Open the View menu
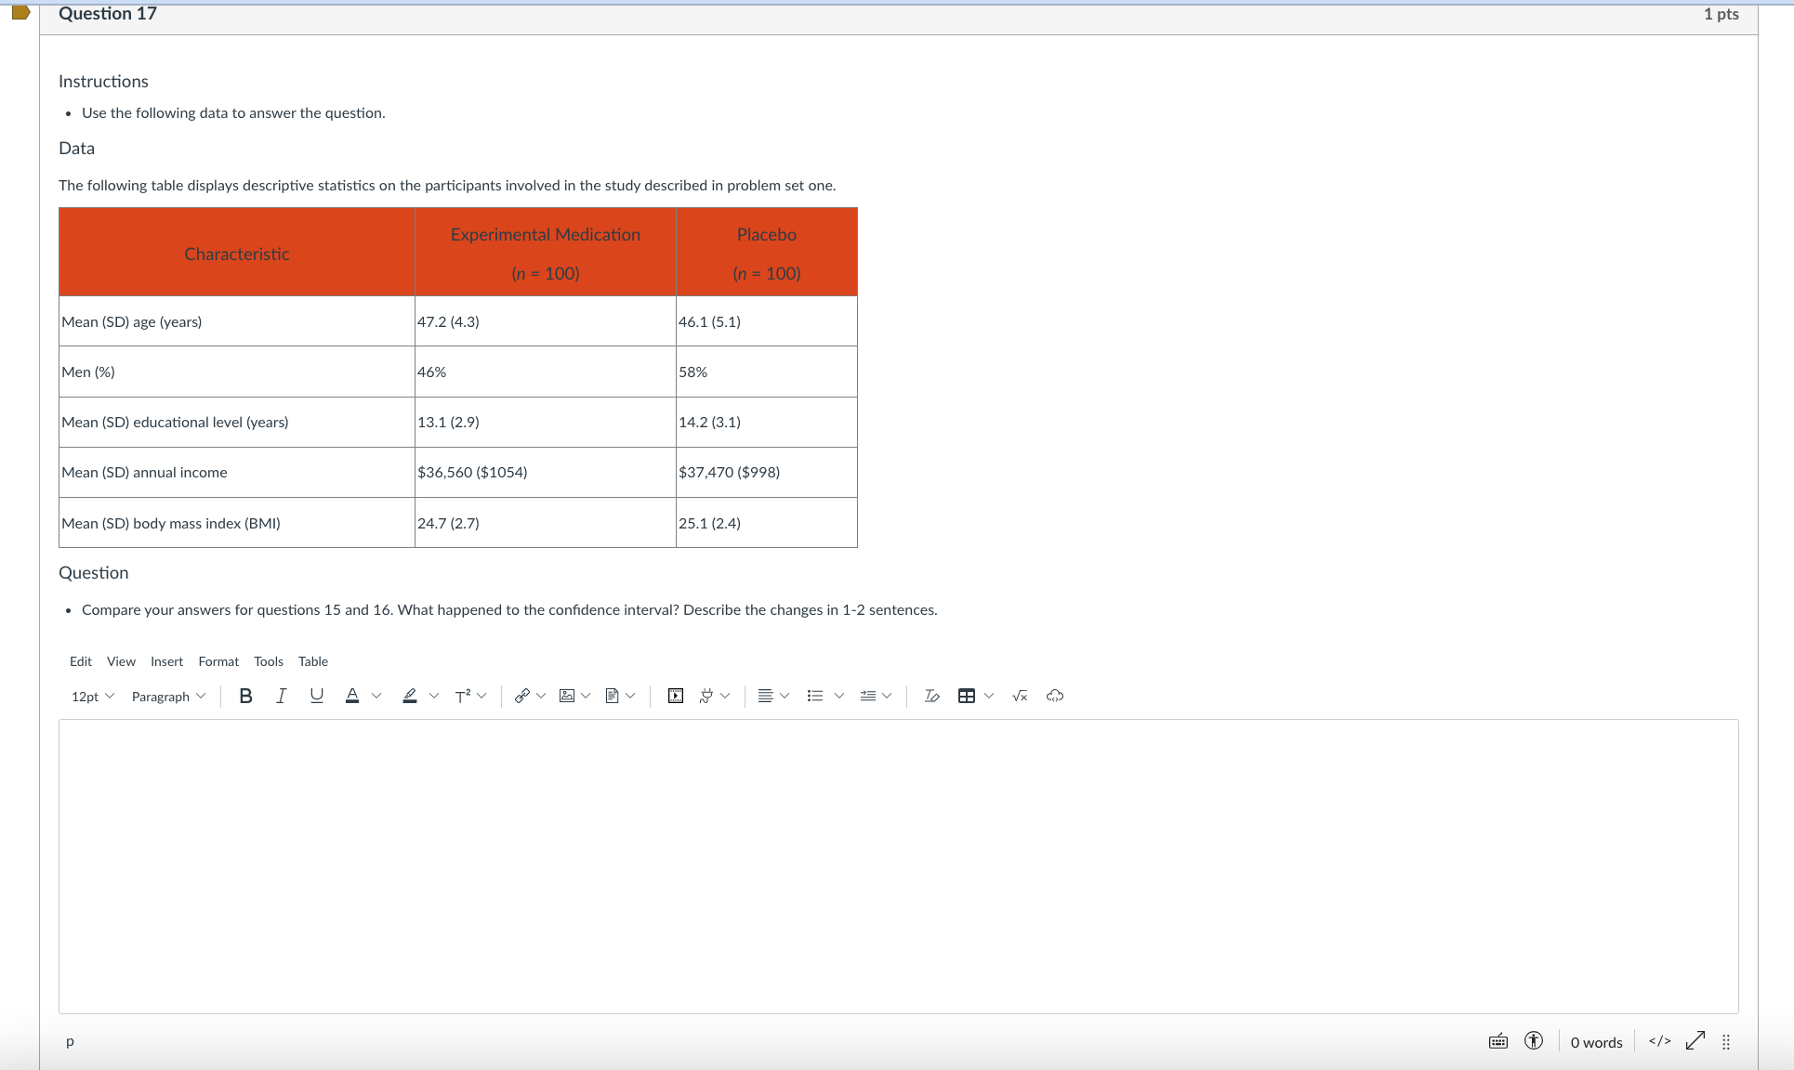Image resolution: width=1794 pixels, height=1070 pixels. click(x=121, y=661)
